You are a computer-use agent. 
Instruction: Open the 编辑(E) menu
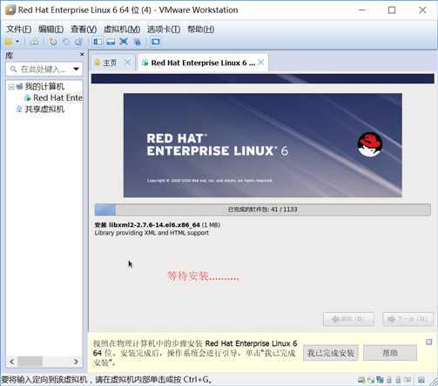51,29
